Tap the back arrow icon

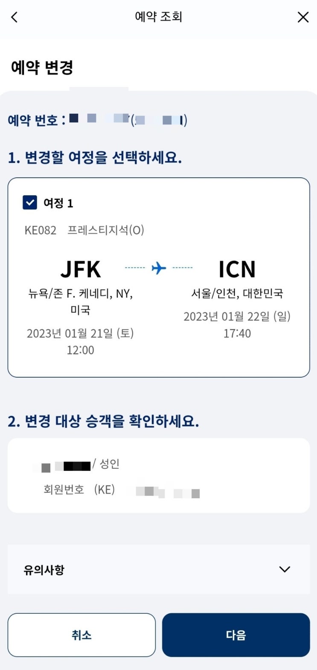tap(15, 17)
